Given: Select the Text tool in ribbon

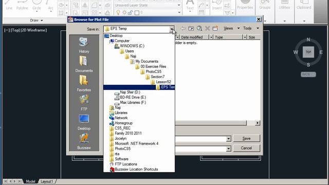Looking at the screenshot, I should coord(190,6).
